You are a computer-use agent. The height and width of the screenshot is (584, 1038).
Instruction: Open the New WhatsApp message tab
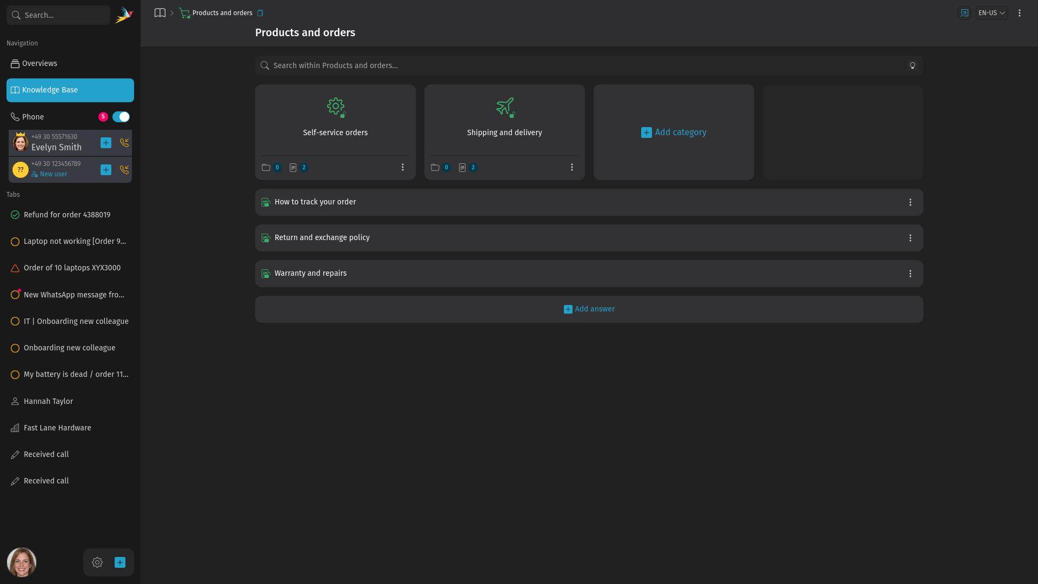(70, 295)
